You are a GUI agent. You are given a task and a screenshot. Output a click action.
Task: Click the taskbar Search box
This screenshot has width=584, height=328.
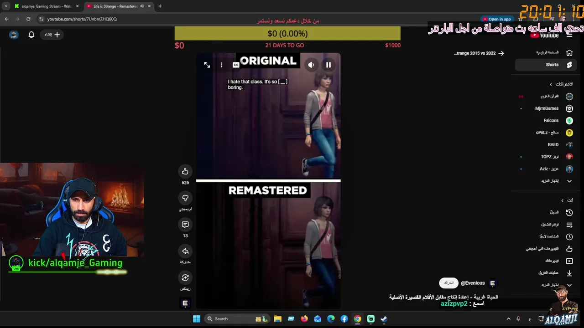click(x=237, y=319)
